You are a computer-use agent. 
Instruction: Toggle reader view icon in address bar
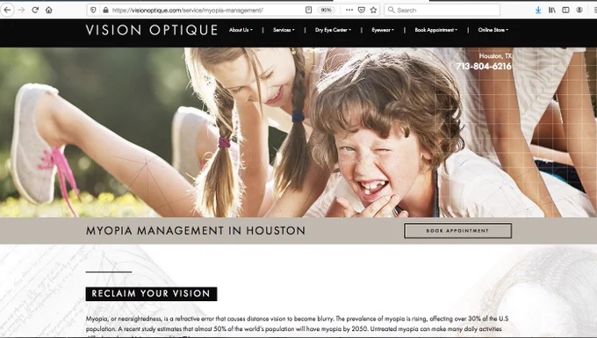[308, 11]
